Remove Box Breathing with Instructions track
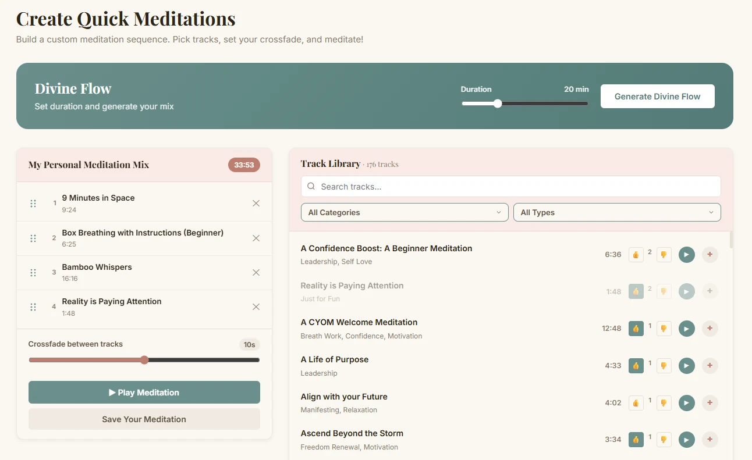The width and height of the screenshot is (752, 460). coord(256,238)
